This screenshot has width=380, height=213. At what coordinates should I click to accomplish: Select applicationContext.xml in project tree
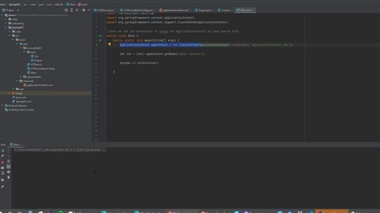40,85
